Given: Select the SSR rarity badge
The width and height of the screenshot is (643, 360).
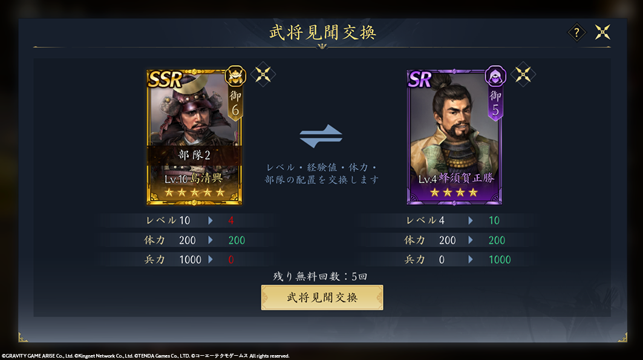Looking at the screenshot, I should tap(165, 79).
